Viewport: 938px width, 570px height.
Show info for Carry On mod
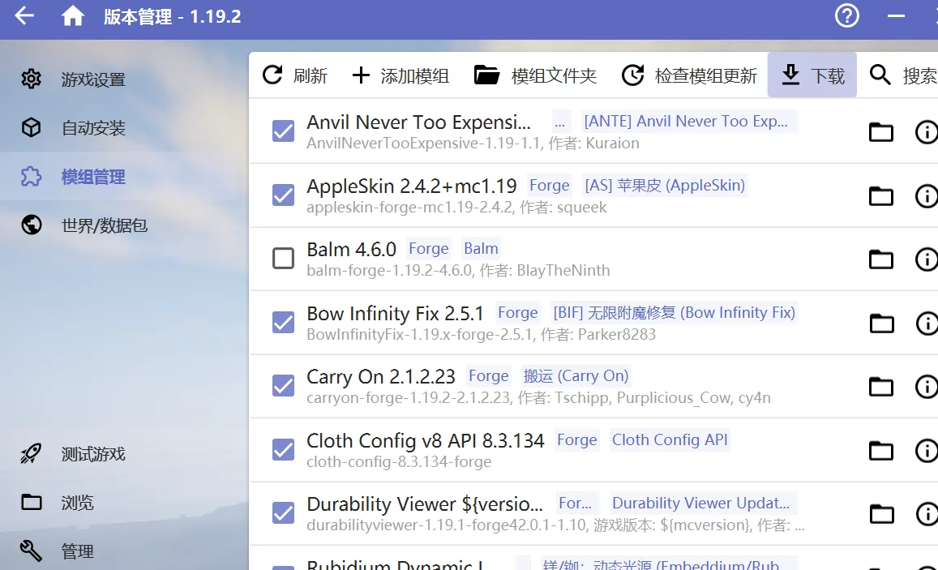(927, 387)
